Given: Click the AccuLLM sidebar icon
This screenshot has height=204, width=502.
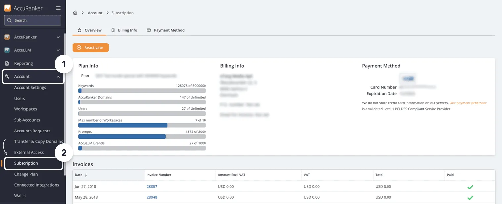Looking at the screenshot, I should [x=7, y=50].
